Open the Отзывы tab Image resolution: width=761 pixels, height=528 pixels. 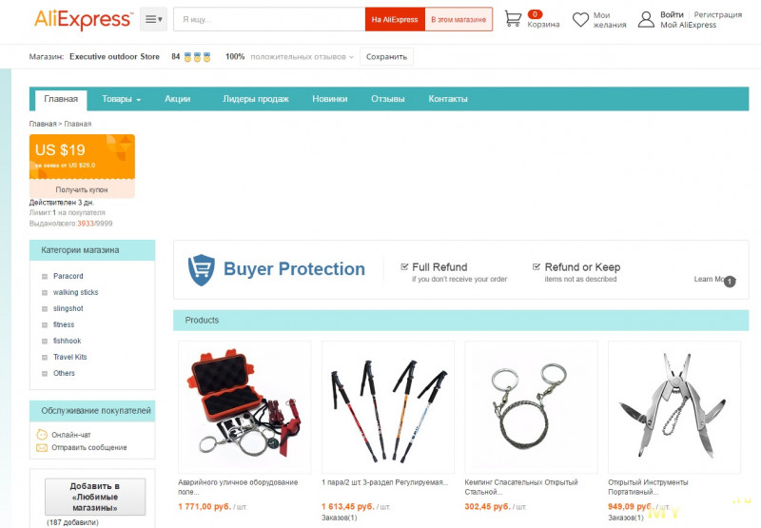point(388,99)
